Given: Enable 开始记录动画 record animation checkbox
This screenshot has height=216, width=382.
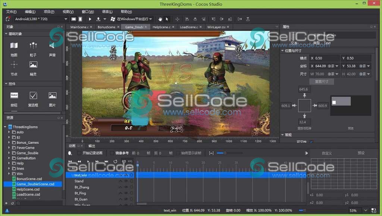Looking at the screenshot, I should (79, 153).
